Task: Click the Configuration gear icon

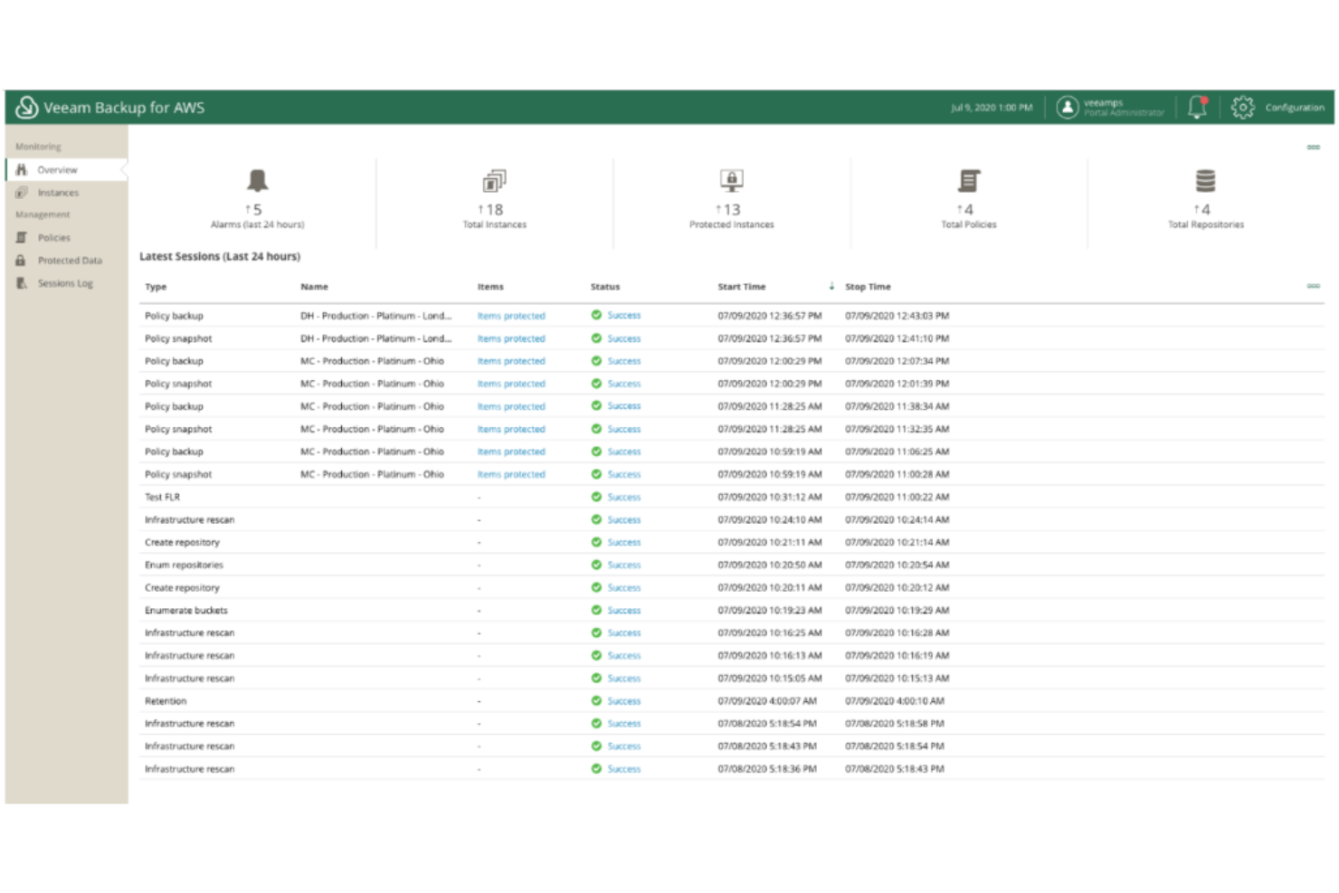Action: 1246,106
